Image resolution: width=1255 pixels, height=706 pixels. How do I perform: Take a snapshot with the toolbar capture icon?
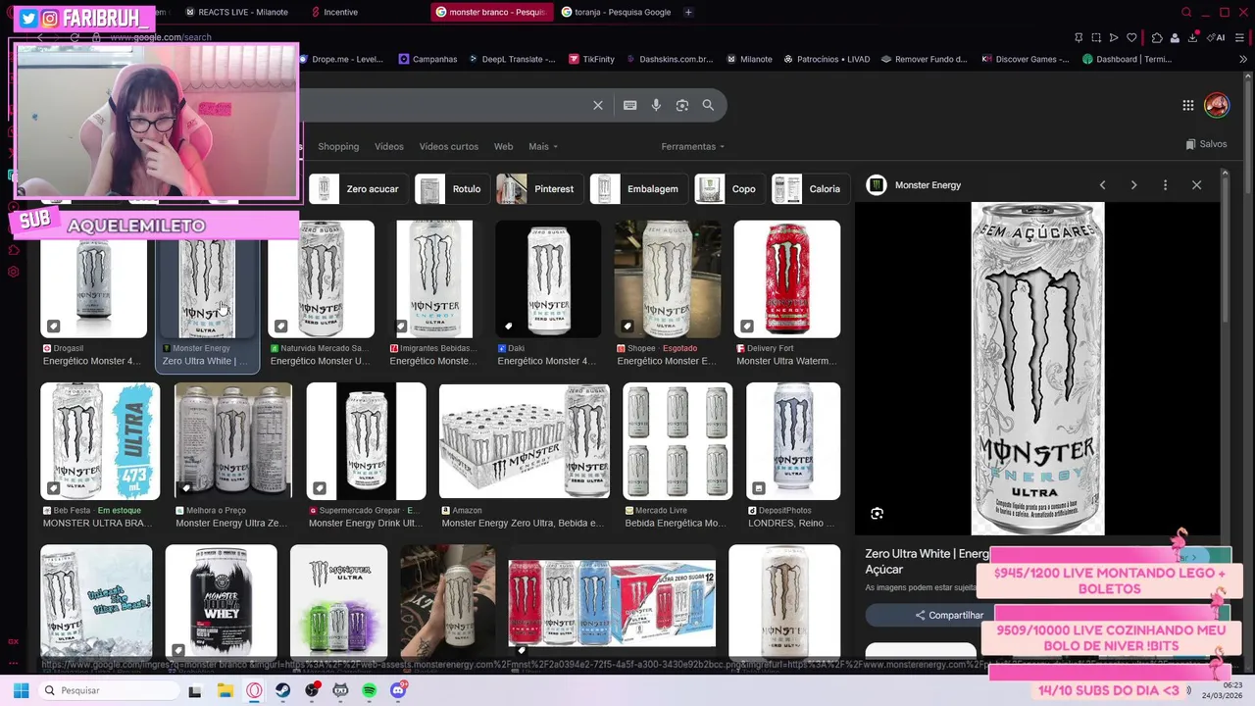tap(1096, 37)
